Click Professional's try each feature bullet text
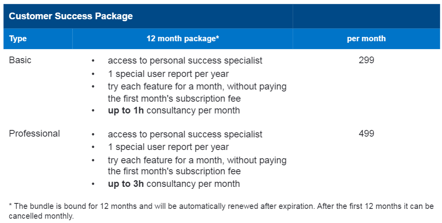This screenshot has height=223, width=442. [197, 166]
